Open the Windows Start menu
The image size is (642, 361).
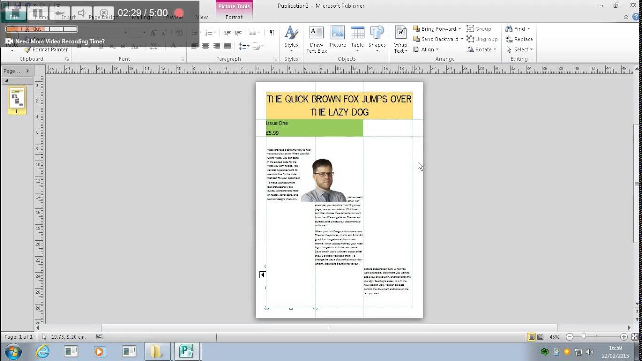(x=12, y=351)
